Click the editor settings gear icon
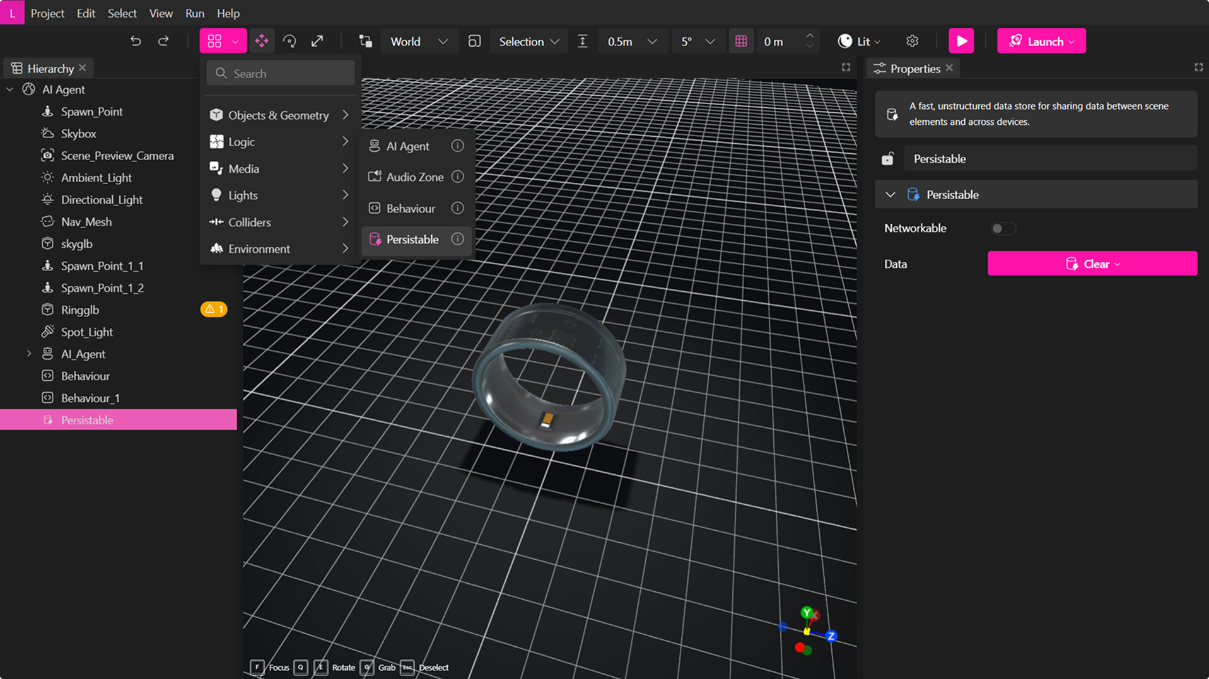 912,40
